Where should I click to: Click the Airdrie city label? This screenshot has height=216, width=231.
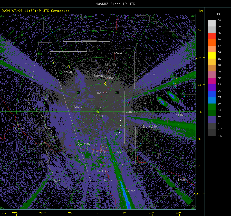click(x=101, y=137)
